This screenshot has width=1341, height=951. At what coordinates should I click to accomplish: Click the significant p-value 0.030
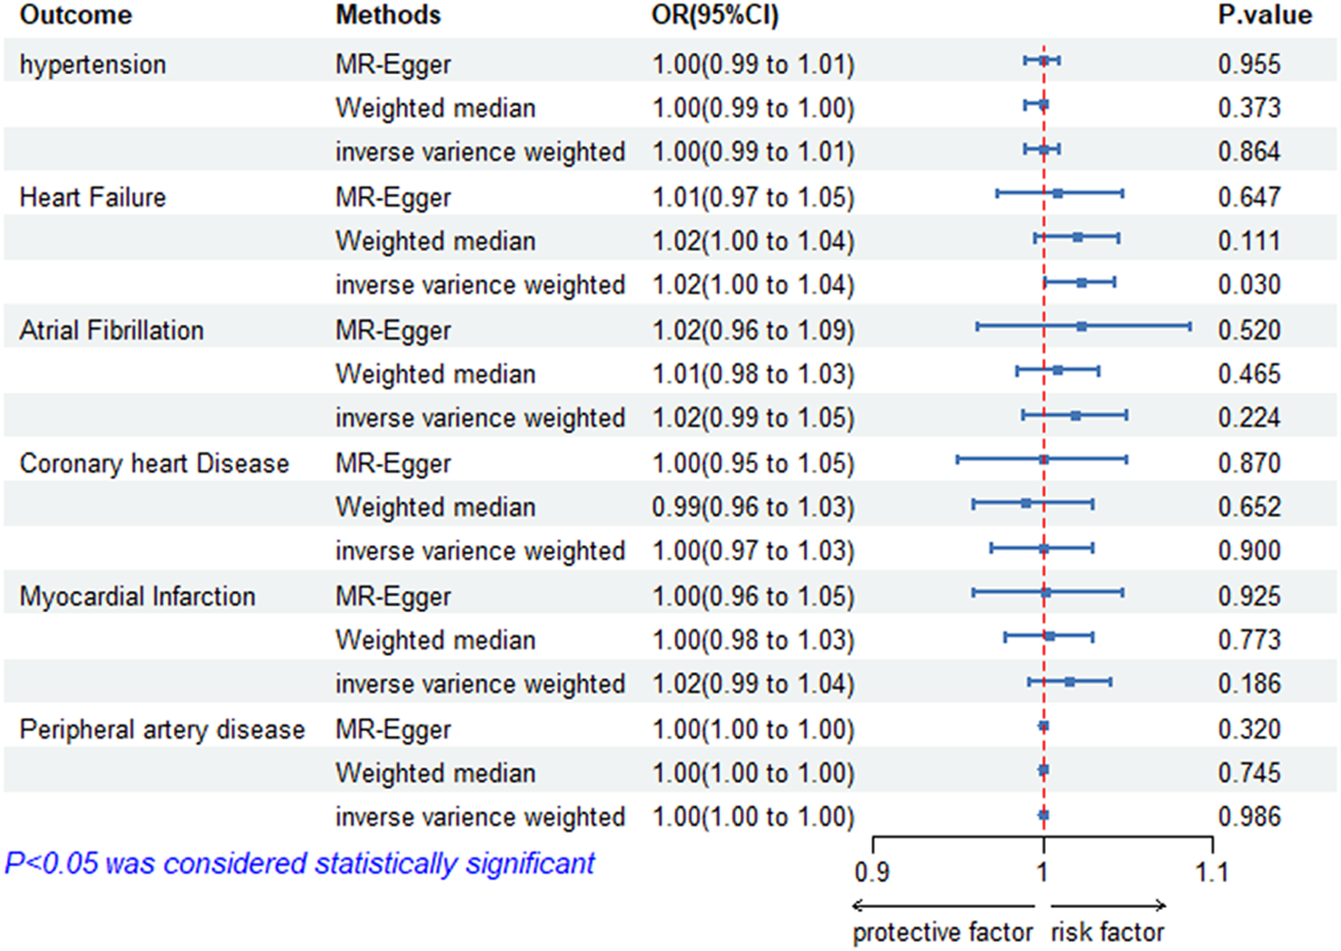pyautogui.click(x=1249, y=285)
